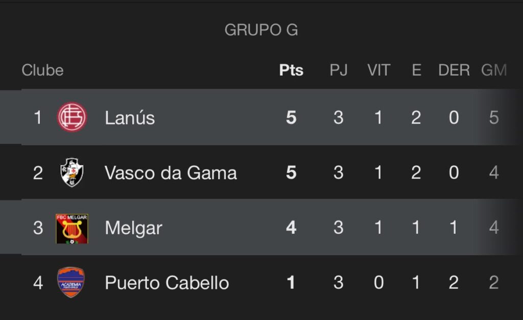The height and width of the screenshot is (320, 523).
Task: Select Melgar points value 4
Action: [x=291, y=227]
